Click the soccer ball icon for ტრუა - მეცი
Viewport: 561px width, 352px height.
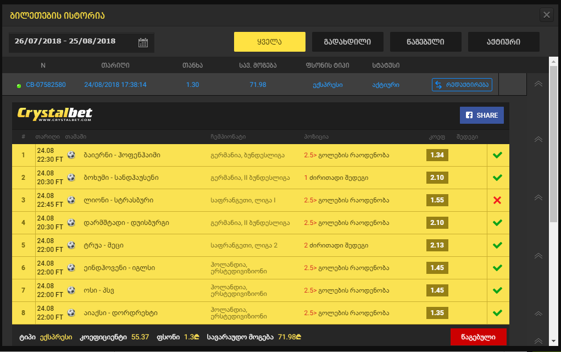point(71,245)
